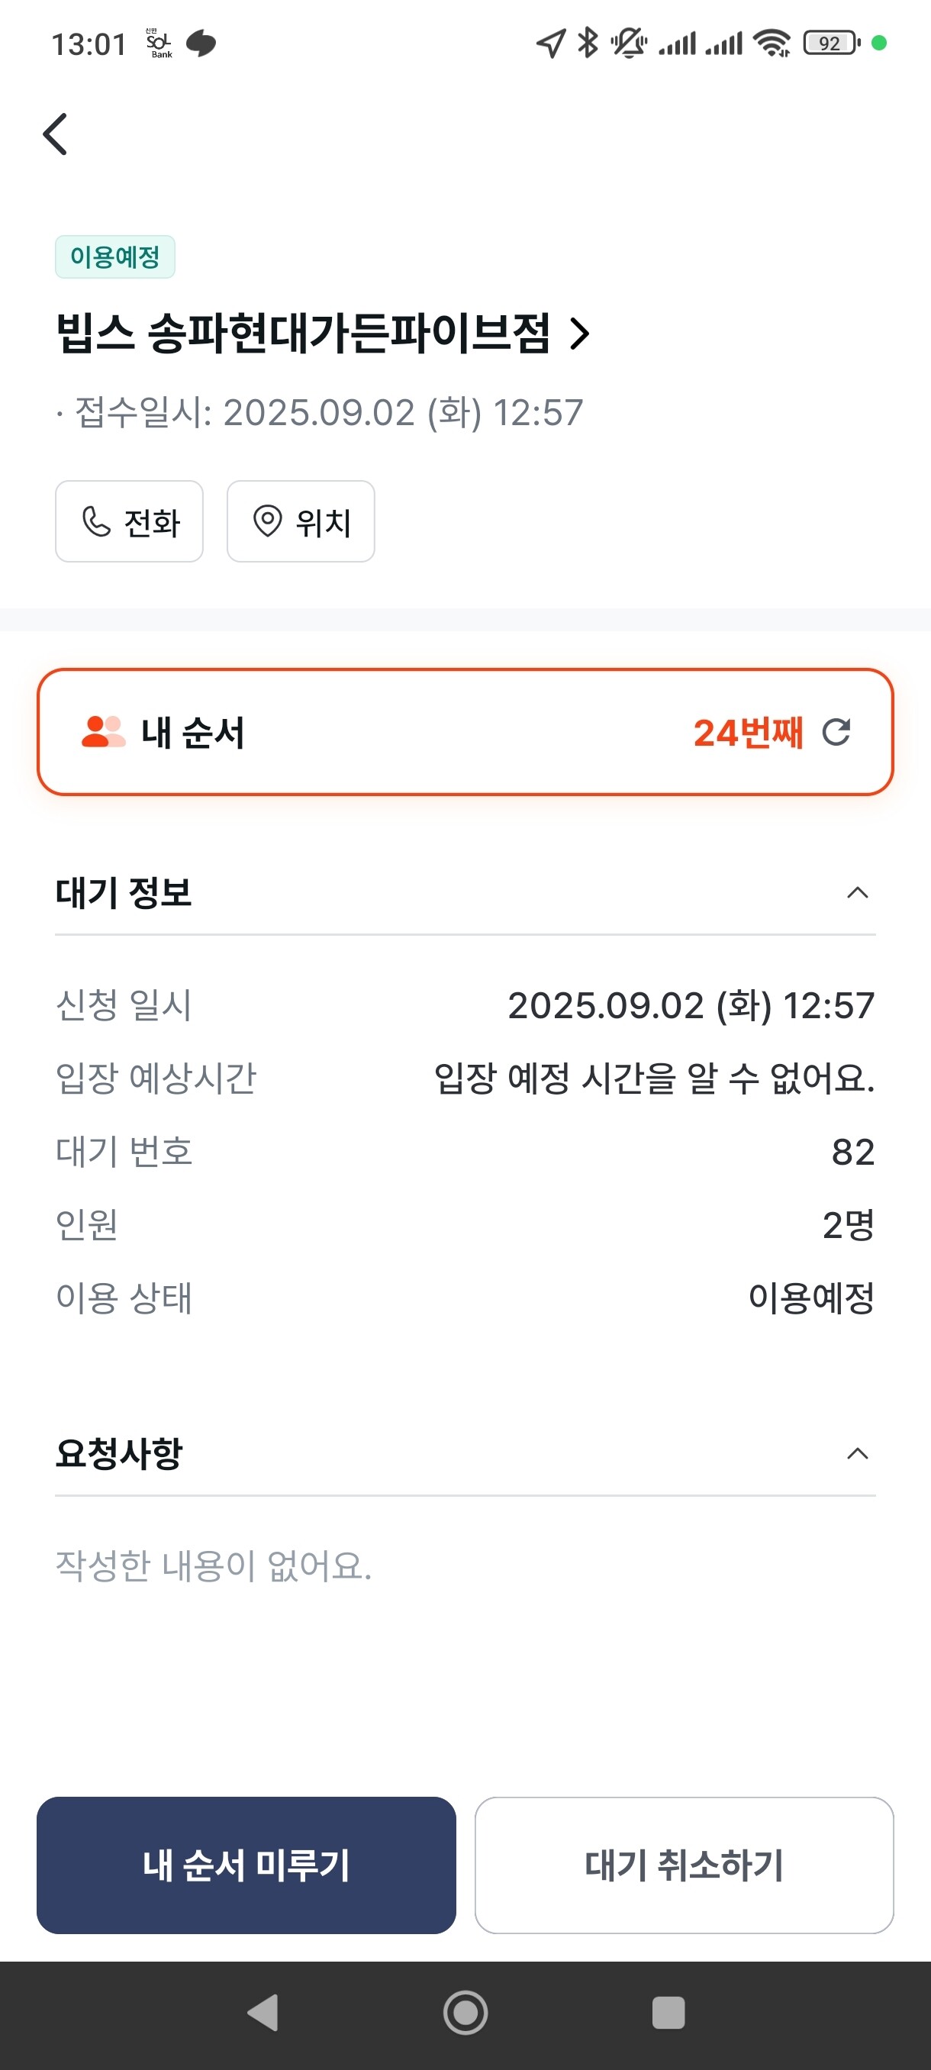931x2070 pixels.
Task: Tap the phone icon on 전화 button
Action: click(x=96, y=521)
